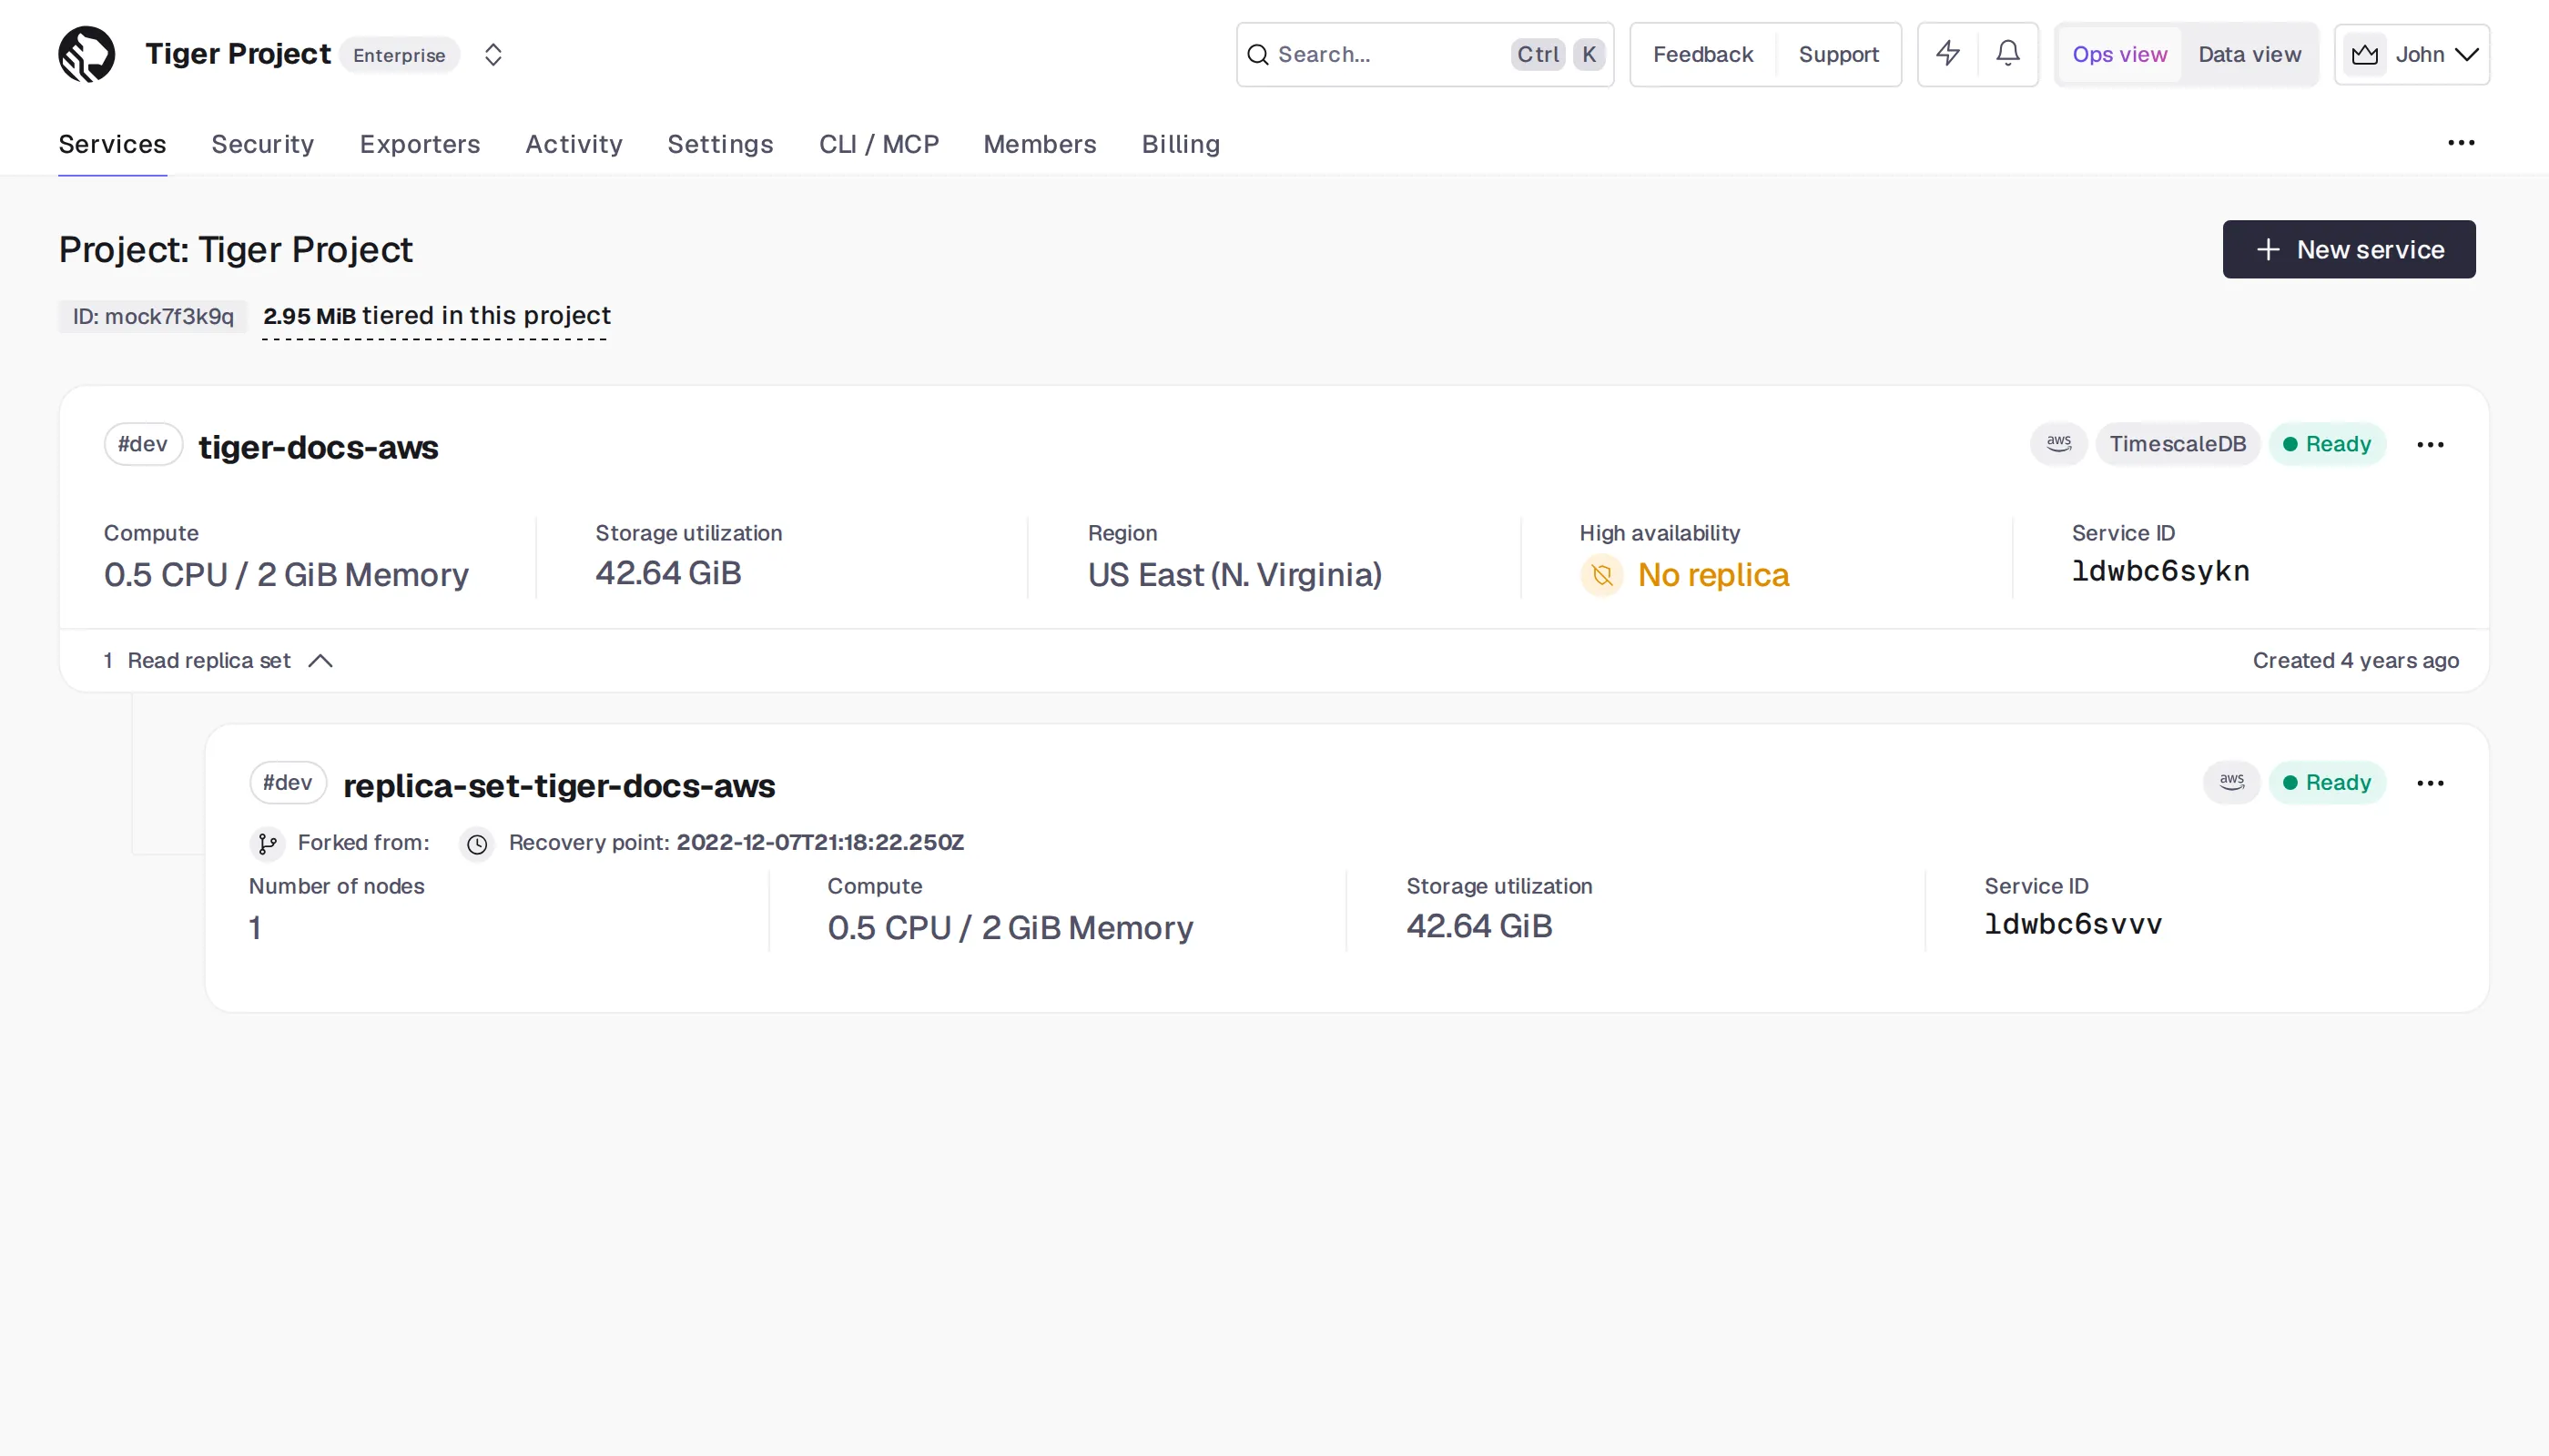Click the project ID mock7f3k9q badge
The width and height of the screenshot is (2549, 1456).
(153, 316)
